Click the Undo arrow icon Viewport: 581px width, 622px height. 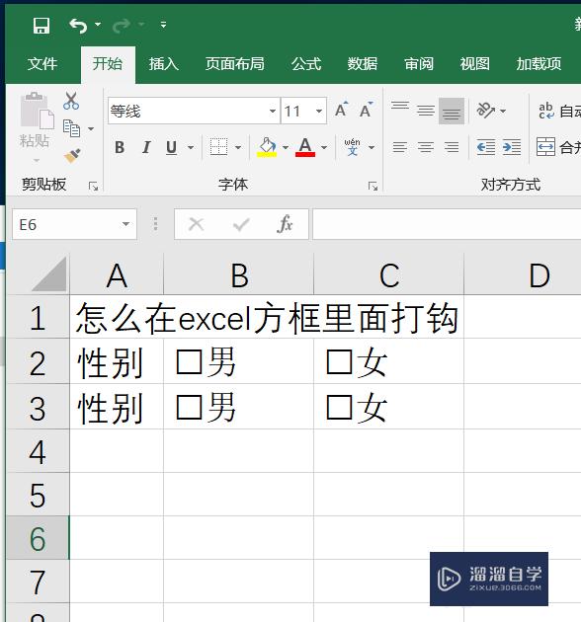point(78,26)
